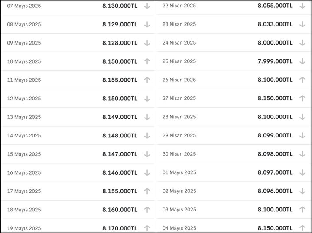This screenshot has height=233, width=312.
Task: Click the up arrow next to 03 Mayıs 2025
Action: pos(302,210)
